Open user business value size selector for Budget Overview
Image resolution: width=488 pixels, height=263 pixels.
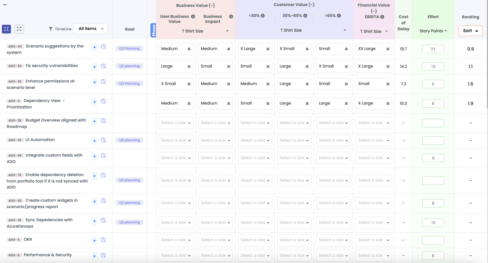coord(176,123)
